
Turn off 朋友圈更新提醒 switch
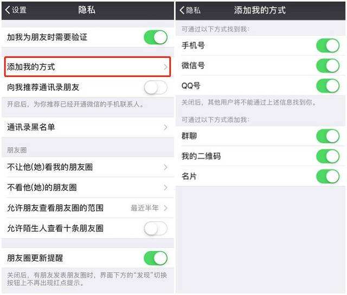point(156,258)
